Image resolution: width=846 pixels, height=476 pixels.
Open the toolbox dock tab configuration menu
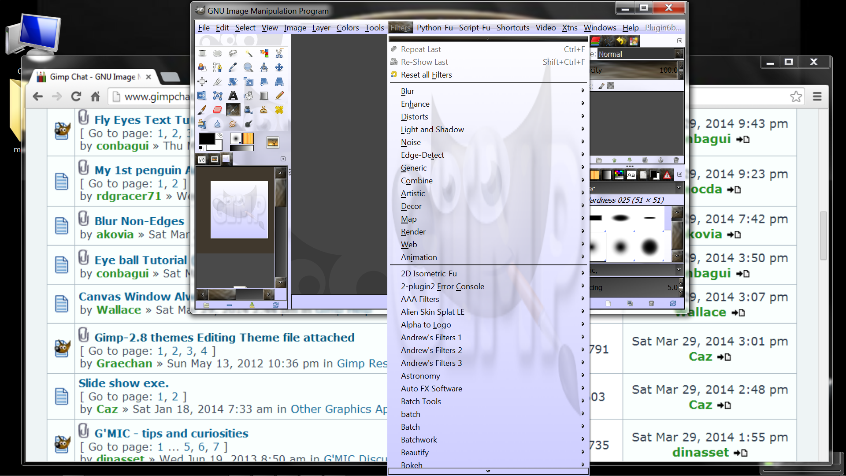click(283, 159)
